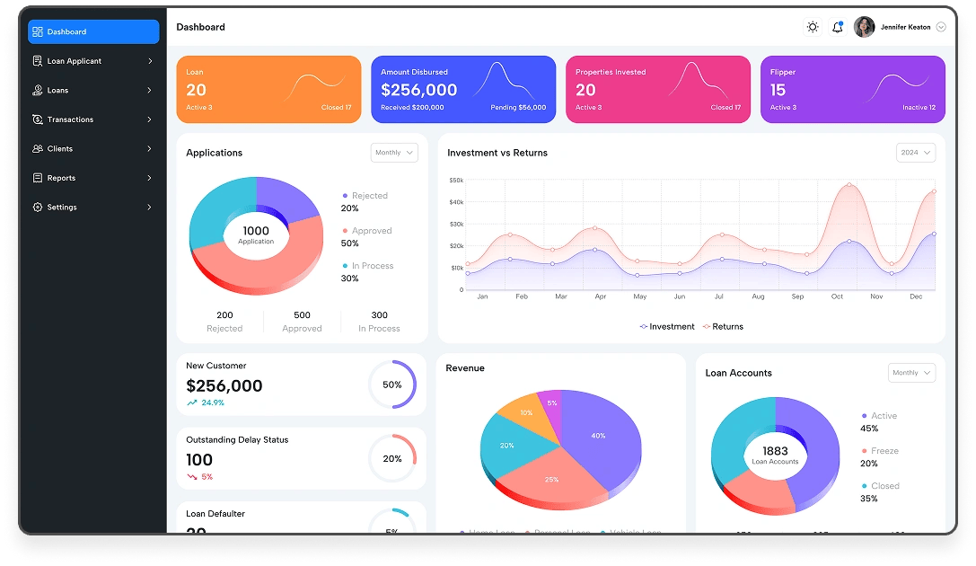Open the Loan Accounts Monthly dropdown

[x=911, y=373]
